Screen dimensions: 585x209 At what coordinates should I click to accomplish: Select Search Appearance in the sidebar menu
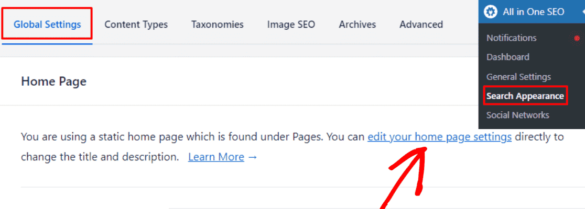525,96
